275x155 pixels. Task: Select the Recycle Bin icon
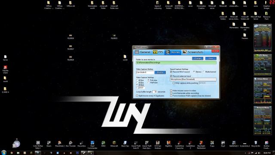coord(256,144)
